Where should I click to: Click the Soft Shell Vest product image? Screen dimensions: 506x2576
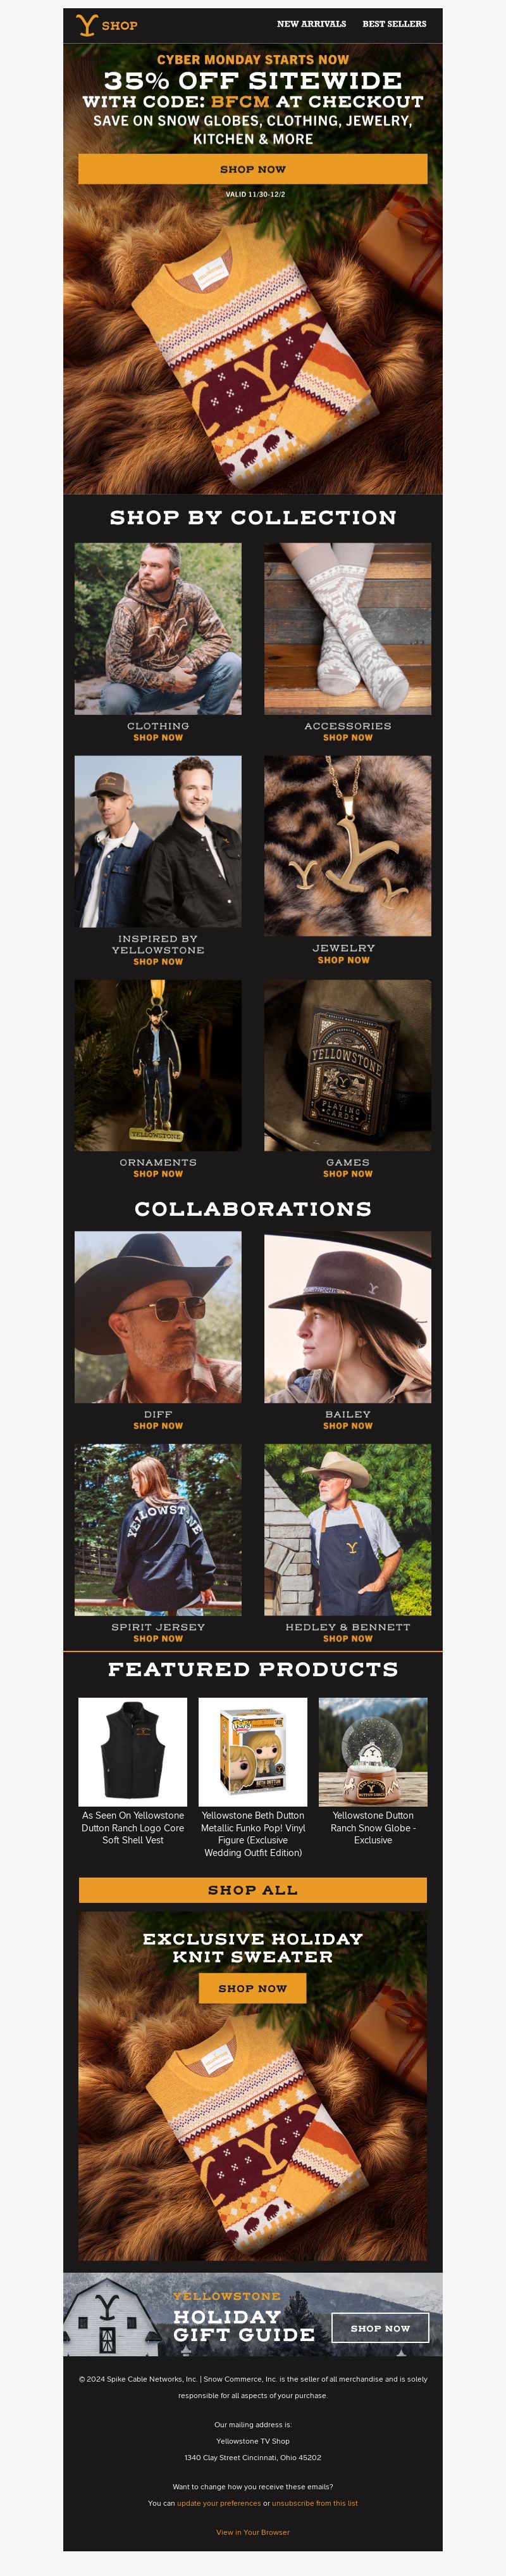click(x=133, y=1752)
